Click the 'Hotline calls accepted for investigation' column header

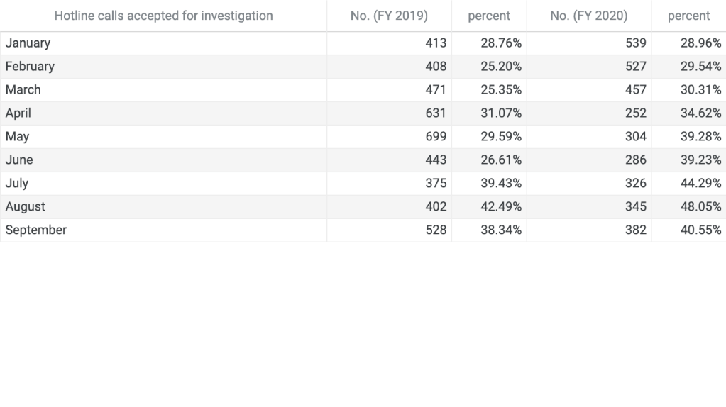163,16
